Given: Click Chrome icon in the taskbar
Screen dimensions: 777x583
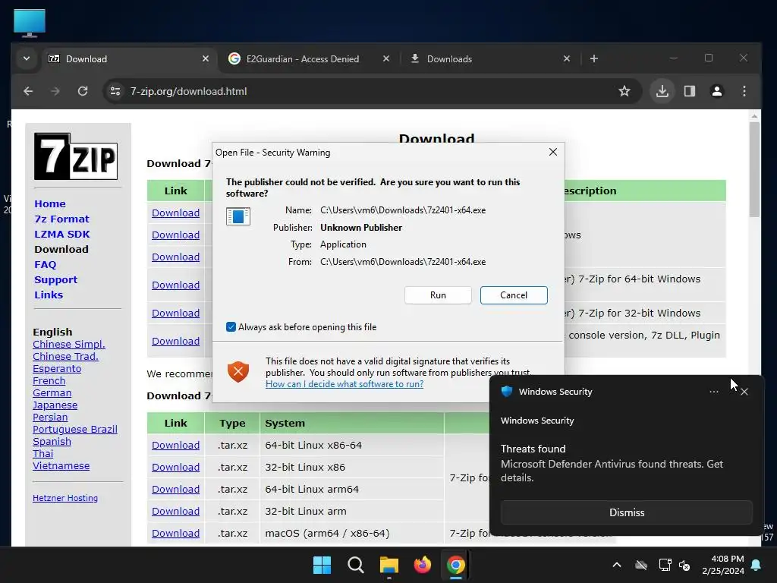Looking at the screenshot, I should pyautogui.click(x=455, y=565).
